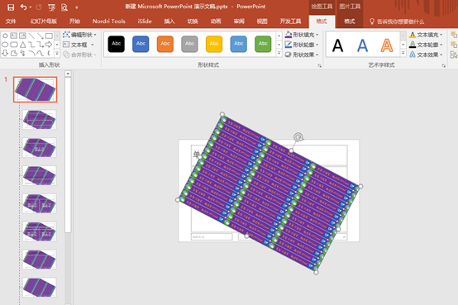
Task: Click the 文本框 text box icon
Action: pyautogui.click(x=66, y=45)
